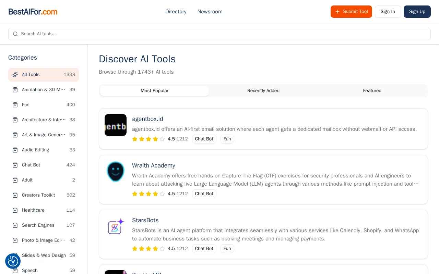Screen dimensions: 439x274
Task: Select the Healthcare category
Action: [44, 210]
